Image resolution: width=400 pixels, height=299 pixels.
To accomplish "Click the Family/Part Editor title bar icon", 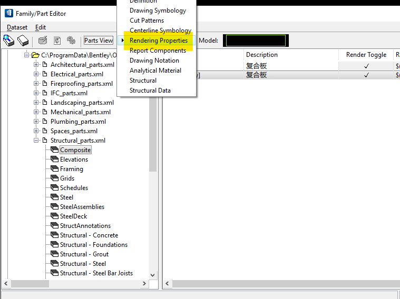I will (x=9, y=13).
